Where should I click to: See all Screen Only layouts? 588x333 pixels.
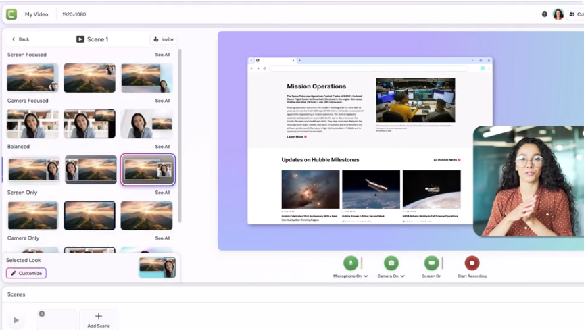[x=163, y=193]
